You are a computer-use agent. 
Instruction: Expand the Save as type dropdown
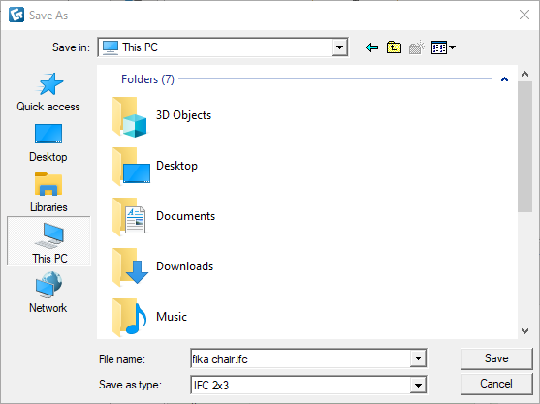tap(418, 385)
